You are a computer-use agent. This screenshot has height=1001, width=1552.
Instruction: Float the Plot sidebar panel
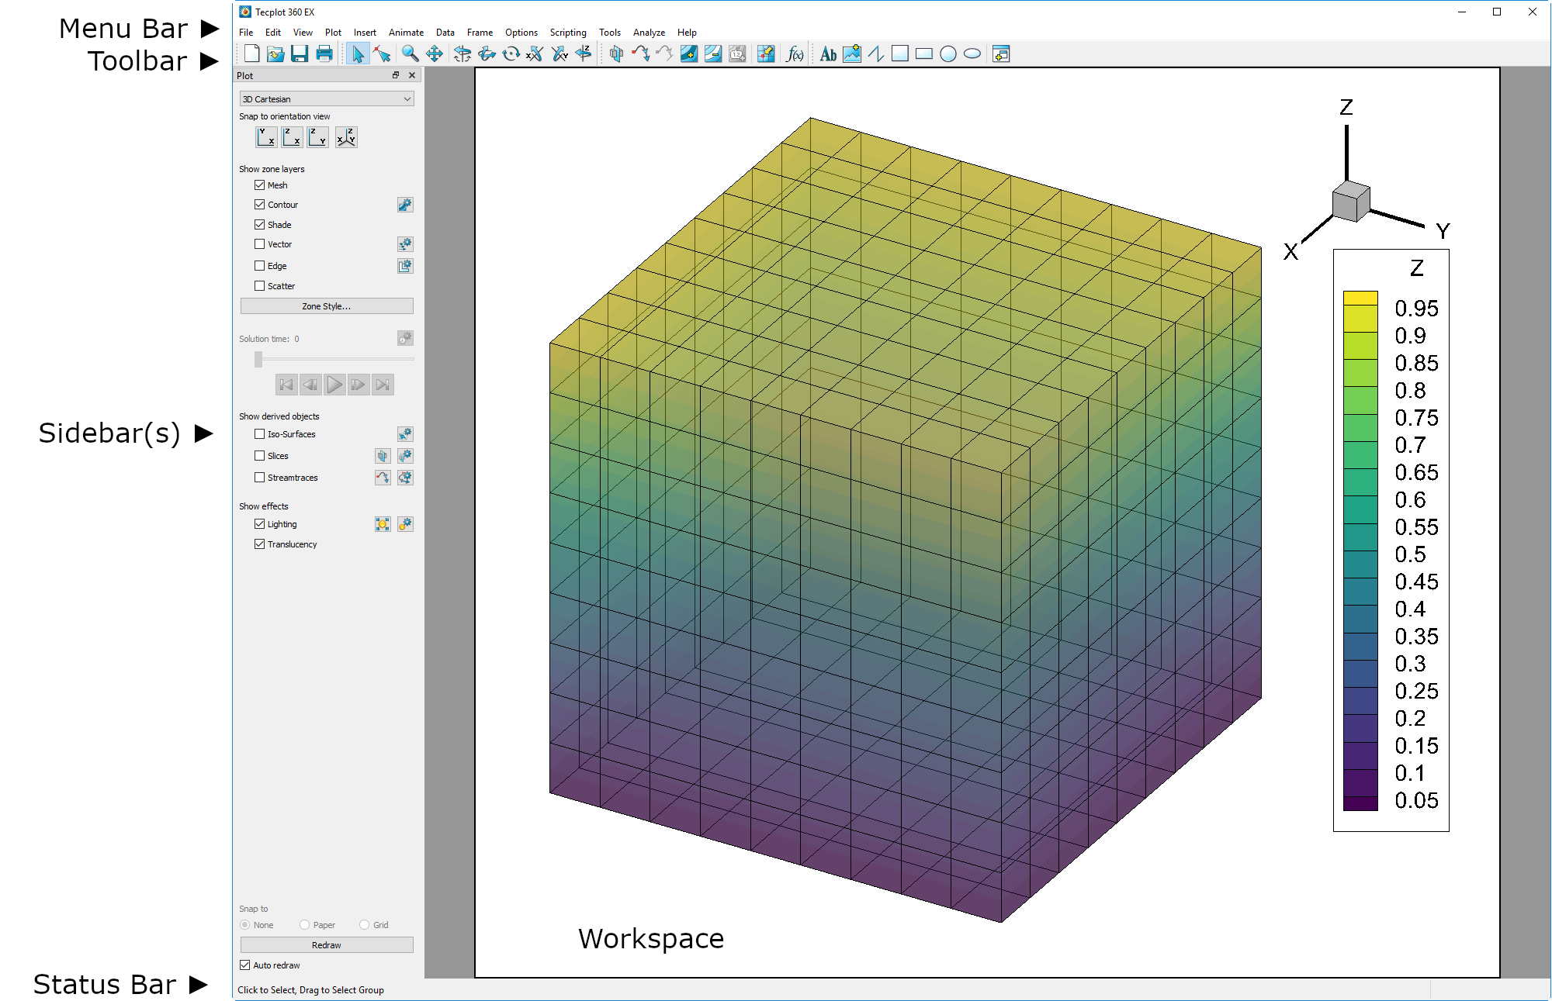click(x=396, y=75)
